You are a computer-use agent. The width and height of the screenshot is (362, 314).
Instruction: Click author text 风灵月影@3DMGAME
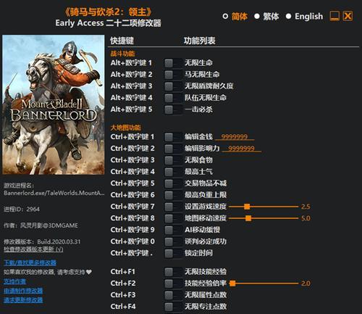[49, 226]
